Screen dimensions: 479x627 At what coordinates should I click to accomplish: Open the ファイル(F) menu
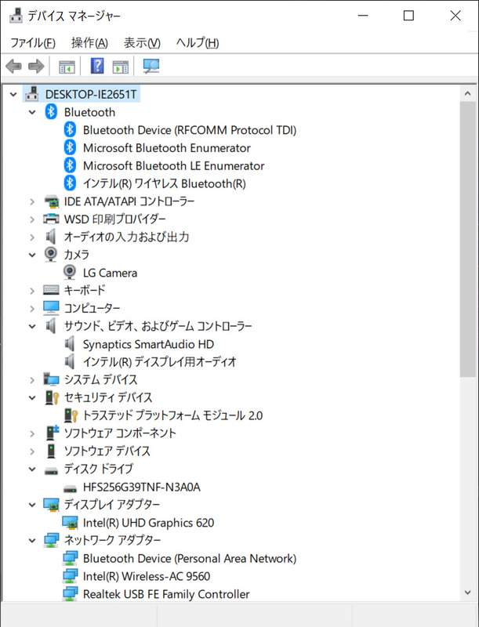[x=33, y=42]
